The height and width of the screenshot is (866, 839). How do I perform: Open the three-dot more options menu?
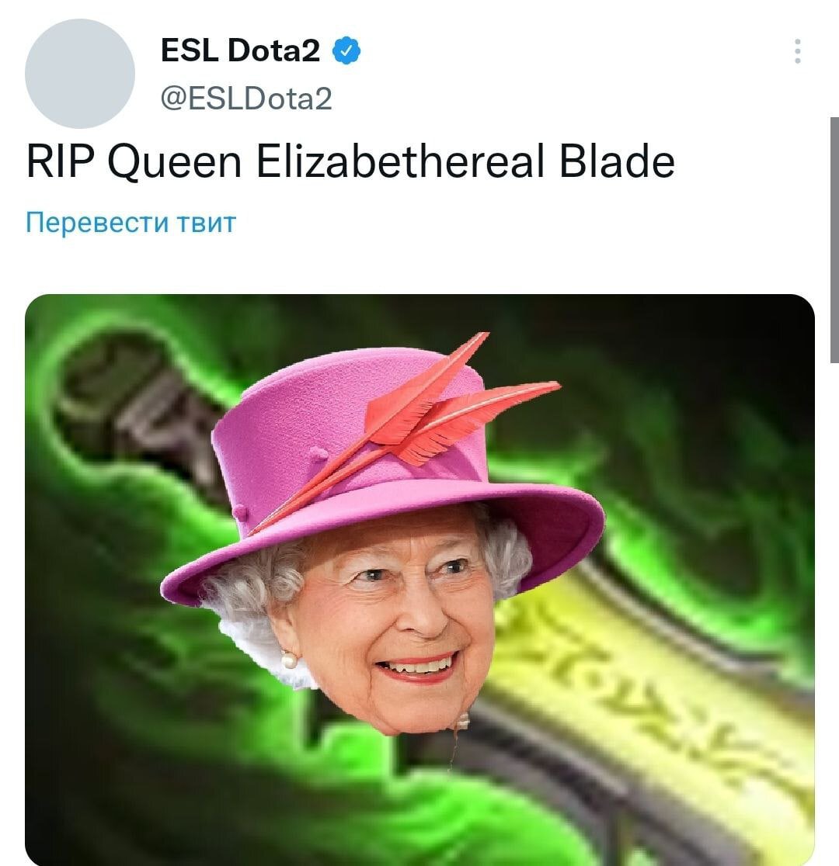(797, 51)
